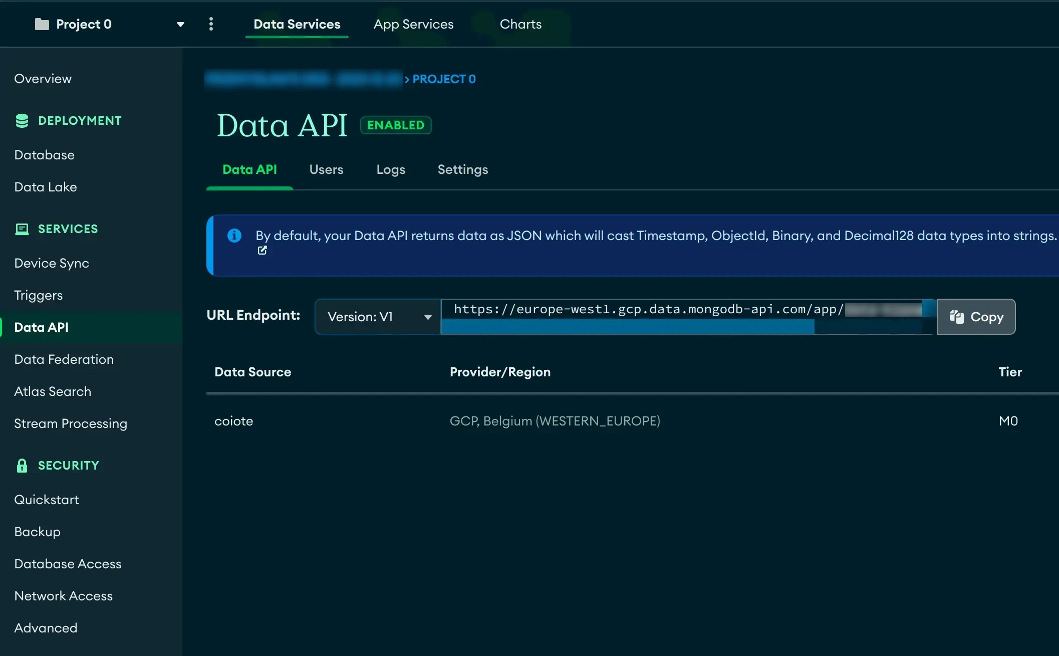Open Stream Processing
The image size is (1059, 656).
pyautogui.click(x=71, y=423)
